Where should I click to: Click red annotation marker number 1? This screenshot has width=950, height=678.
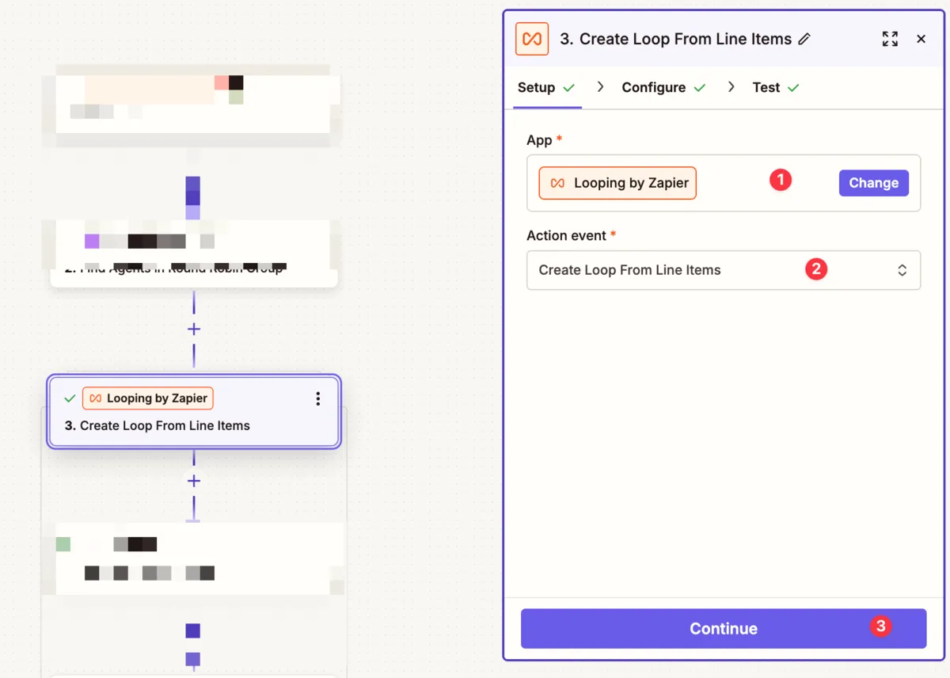(781, 181)
